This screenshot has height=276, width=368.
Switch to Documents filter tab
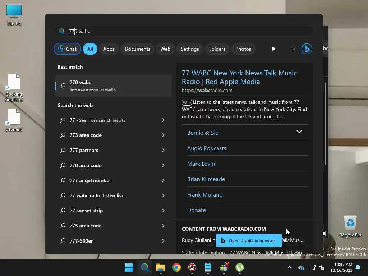[x=137, y=49]
